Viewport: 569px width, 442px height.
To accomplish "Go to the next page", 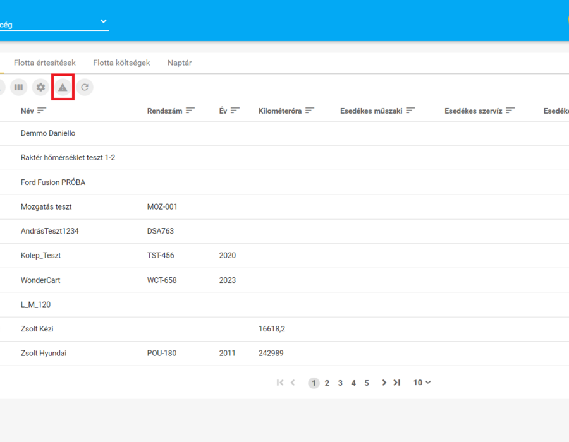I will [384, 383].
